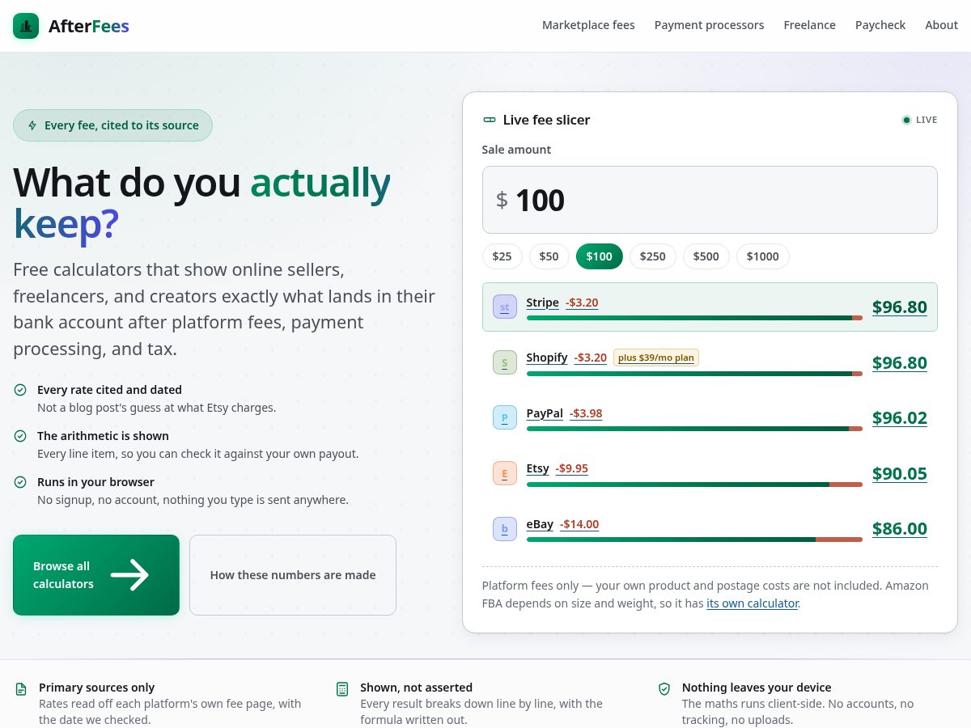Click PayPal net amount $96.02
Image resolution: width=971 pixels, height=728 pixels.
pyautogui.click(x=900, y=417)
